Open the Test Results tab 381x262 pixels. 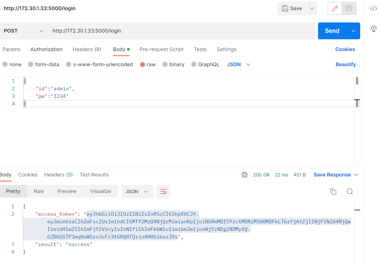pos(94,175)
